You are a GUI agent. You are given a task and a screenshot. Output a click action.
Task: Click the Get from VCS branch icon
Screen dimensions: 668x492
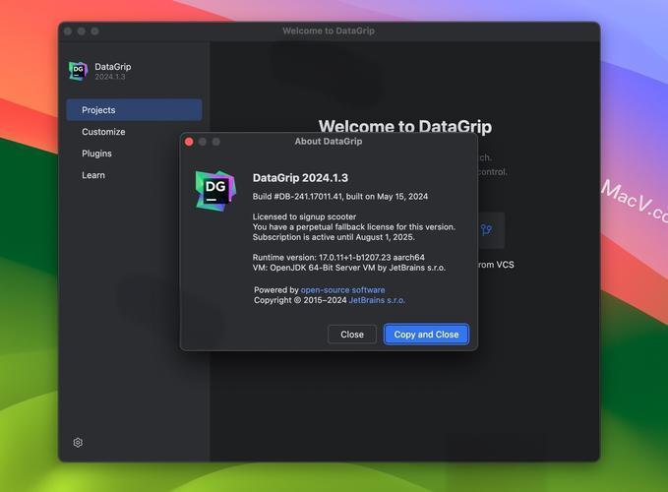pyautogui.click(x=487, y=230)
